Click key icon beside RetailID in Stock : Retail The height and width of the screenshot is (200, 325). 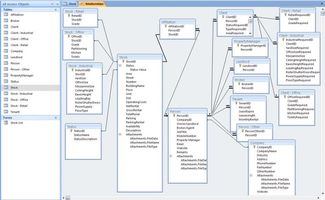(x=69, y=15)
